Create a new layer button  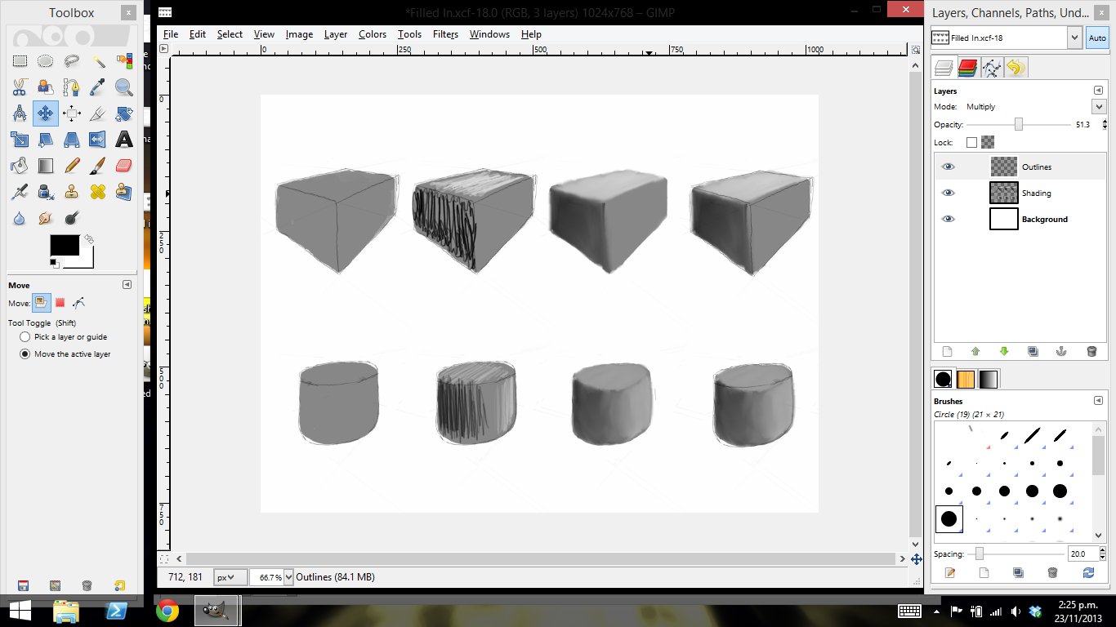[x=947, y=352]
